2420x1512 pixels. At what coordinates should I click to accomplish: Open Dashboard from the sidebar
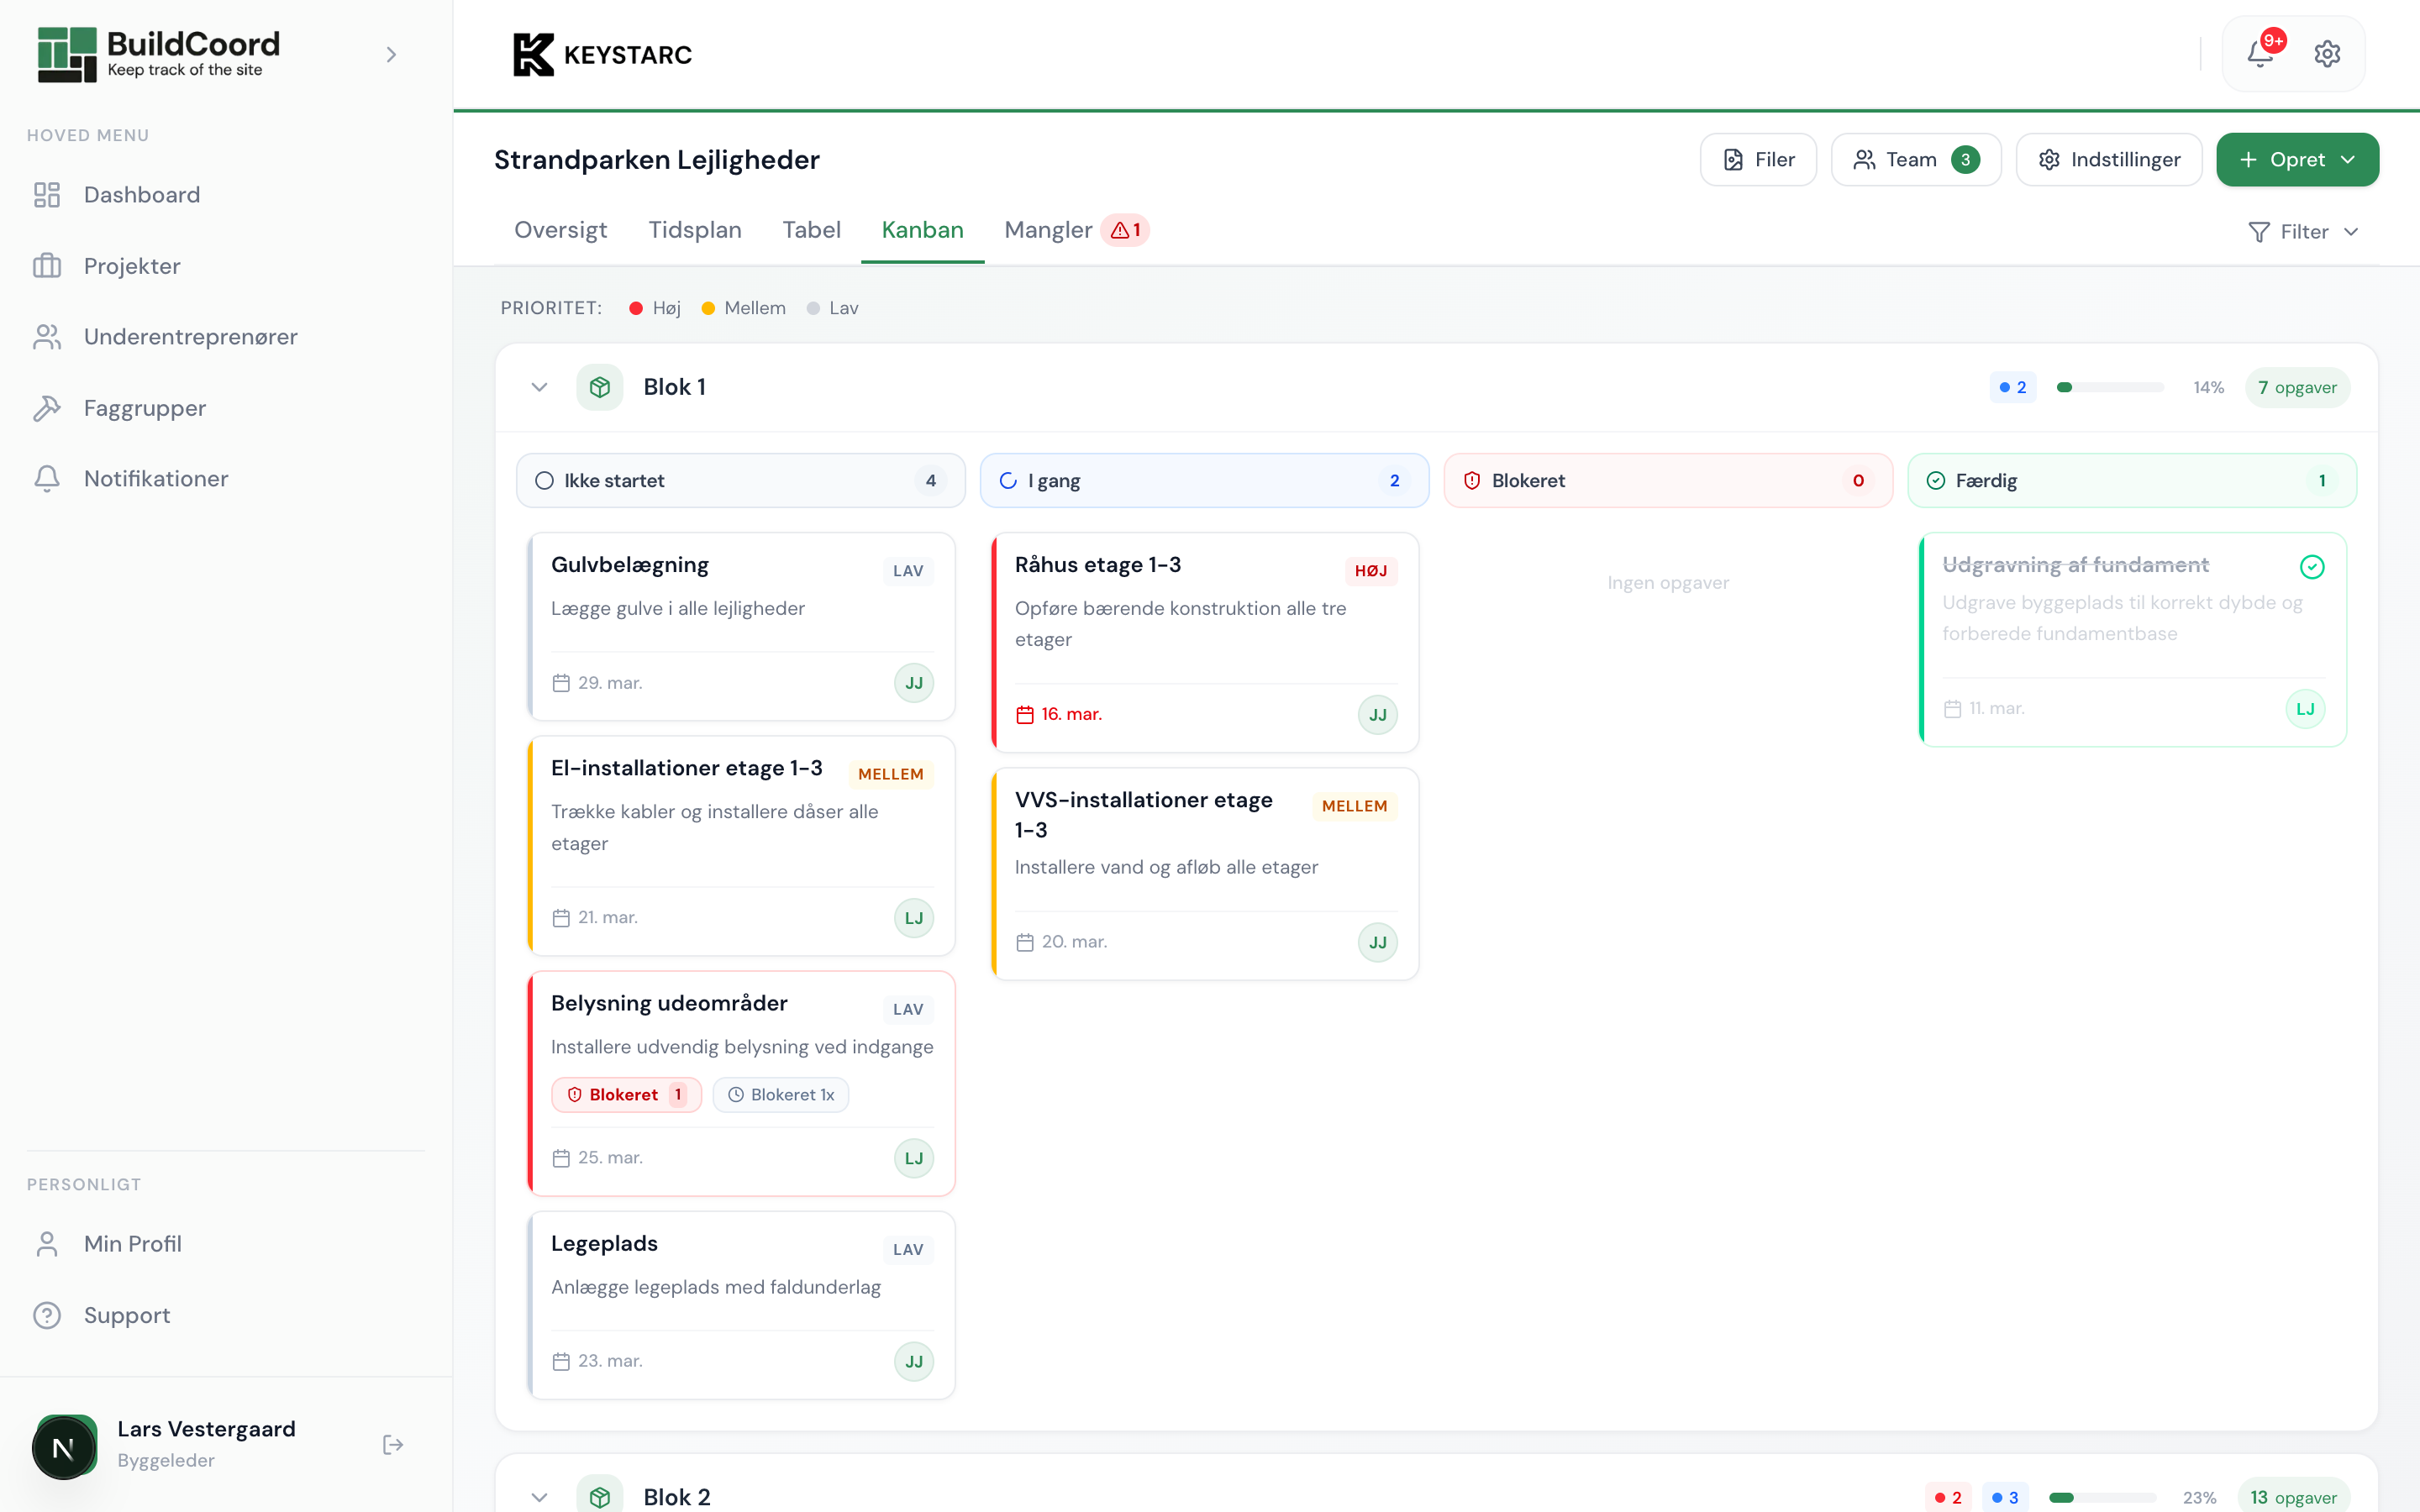pyautogui.click(x=141, y=195)
